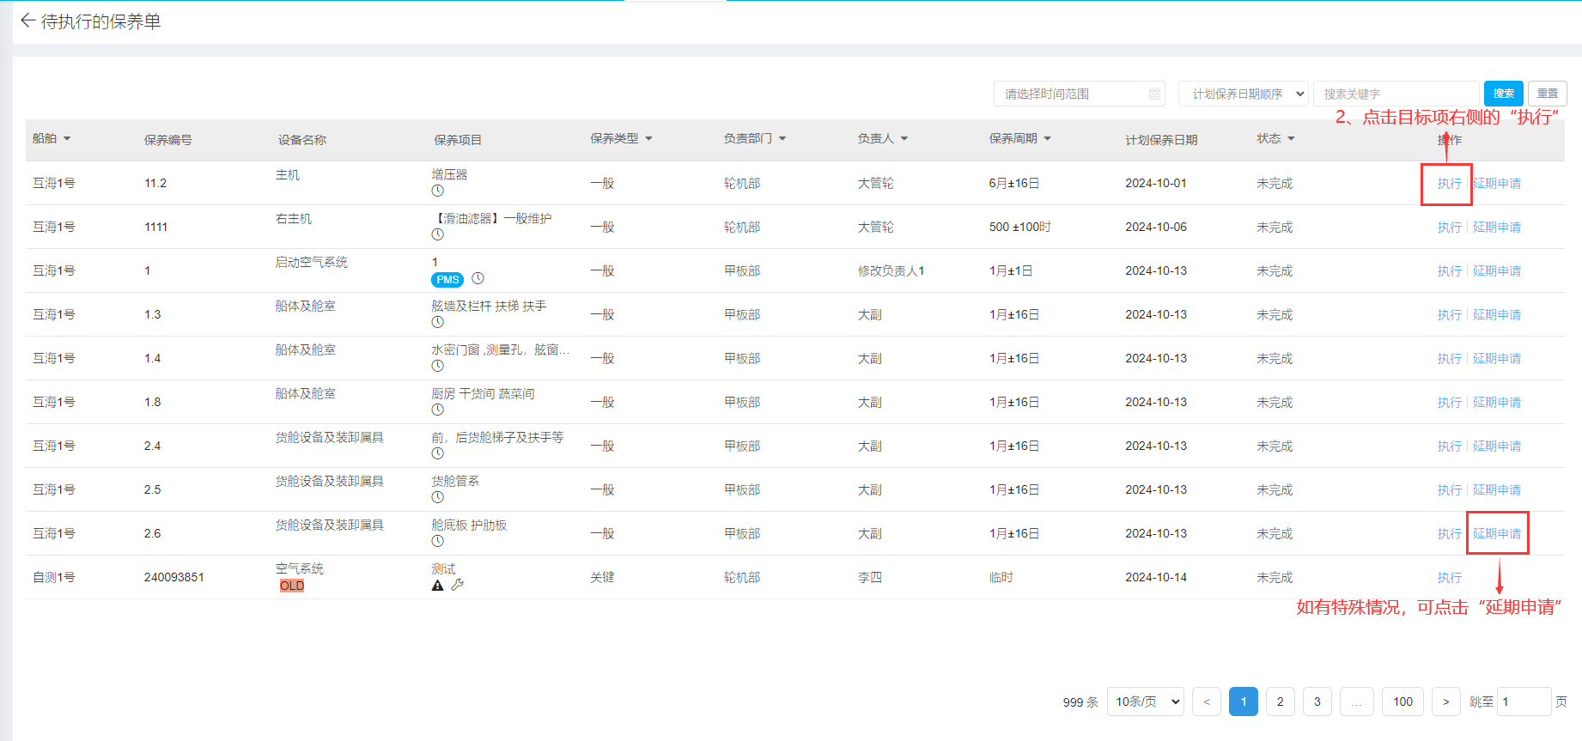Go back using the arrow beside 待执行的保养单
The image size is (1582, 741).
27,21
